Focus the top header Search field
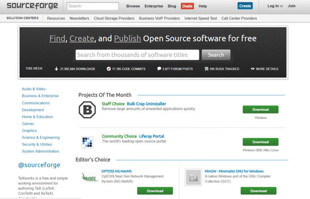This screenshot has height=199, width=310. click(x=93, y=6)
